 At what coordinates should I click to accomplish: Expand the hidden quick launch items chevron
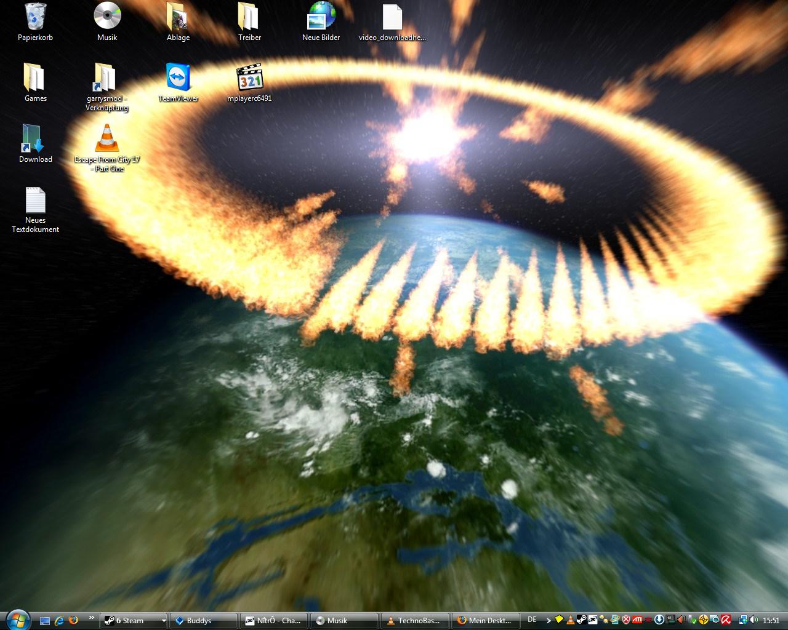coord(92,618)
